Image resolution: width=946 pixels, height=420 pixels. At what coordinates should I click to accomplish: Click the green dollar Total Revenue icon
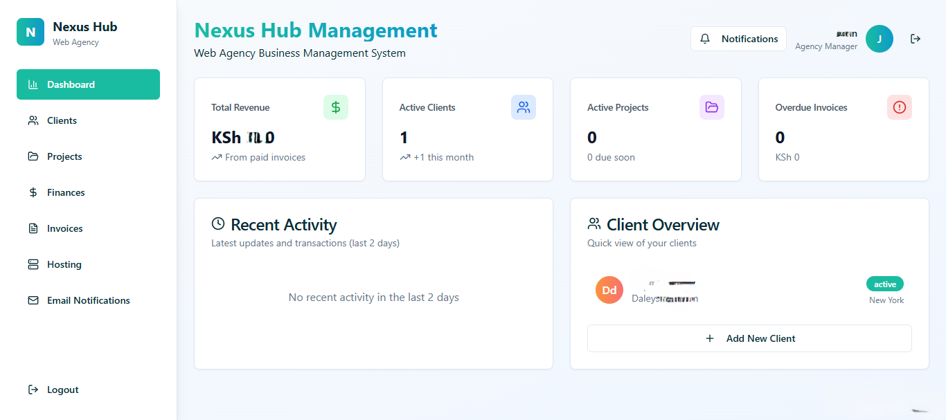pyautogui.click(x=336, y=107)
